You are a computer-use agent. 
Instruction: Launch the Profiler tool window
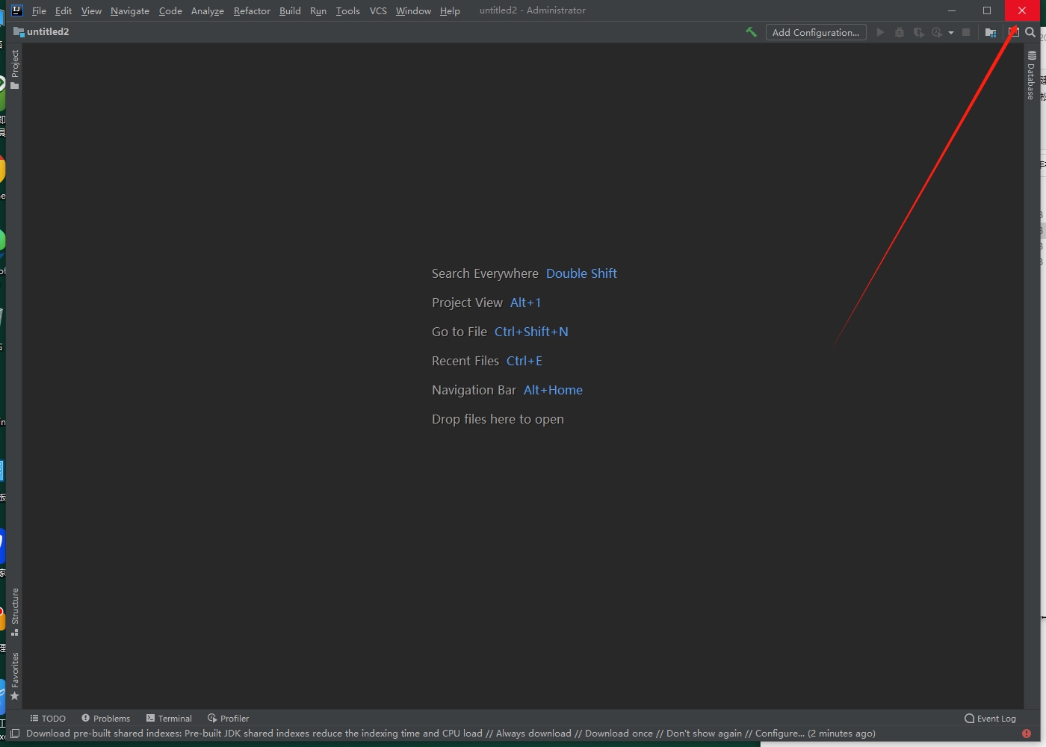[229, 718]
